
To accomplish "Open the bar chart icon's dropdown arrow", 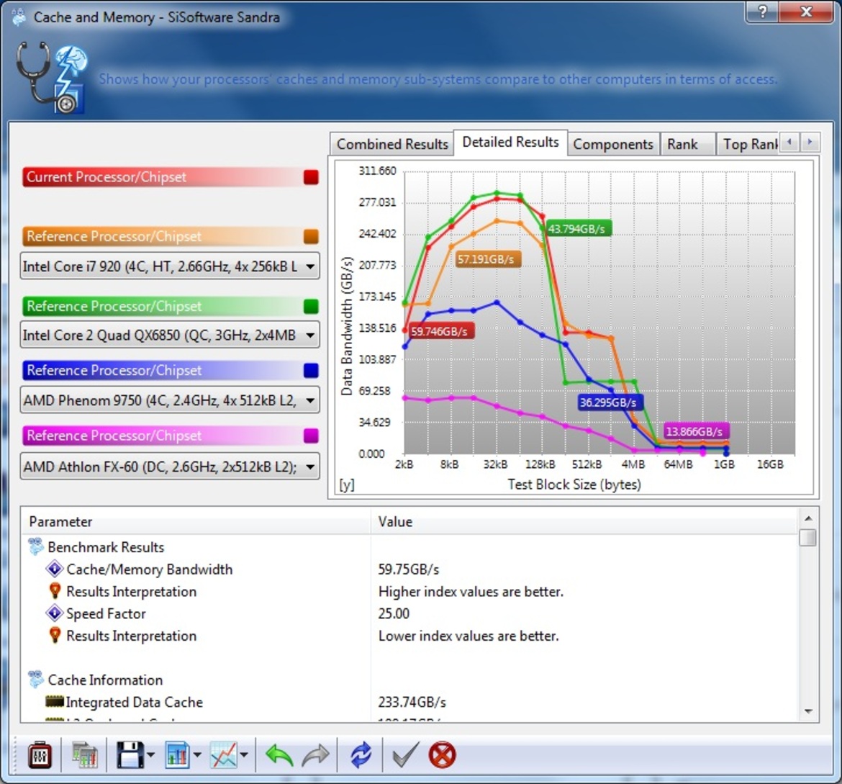I will point(197,755).
